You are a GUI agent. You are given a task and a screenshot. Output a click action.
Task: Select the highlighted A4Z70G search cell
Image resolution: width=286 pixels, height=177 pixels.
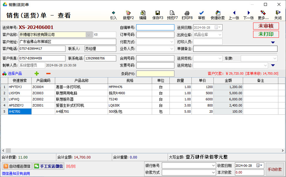point(20,111)
